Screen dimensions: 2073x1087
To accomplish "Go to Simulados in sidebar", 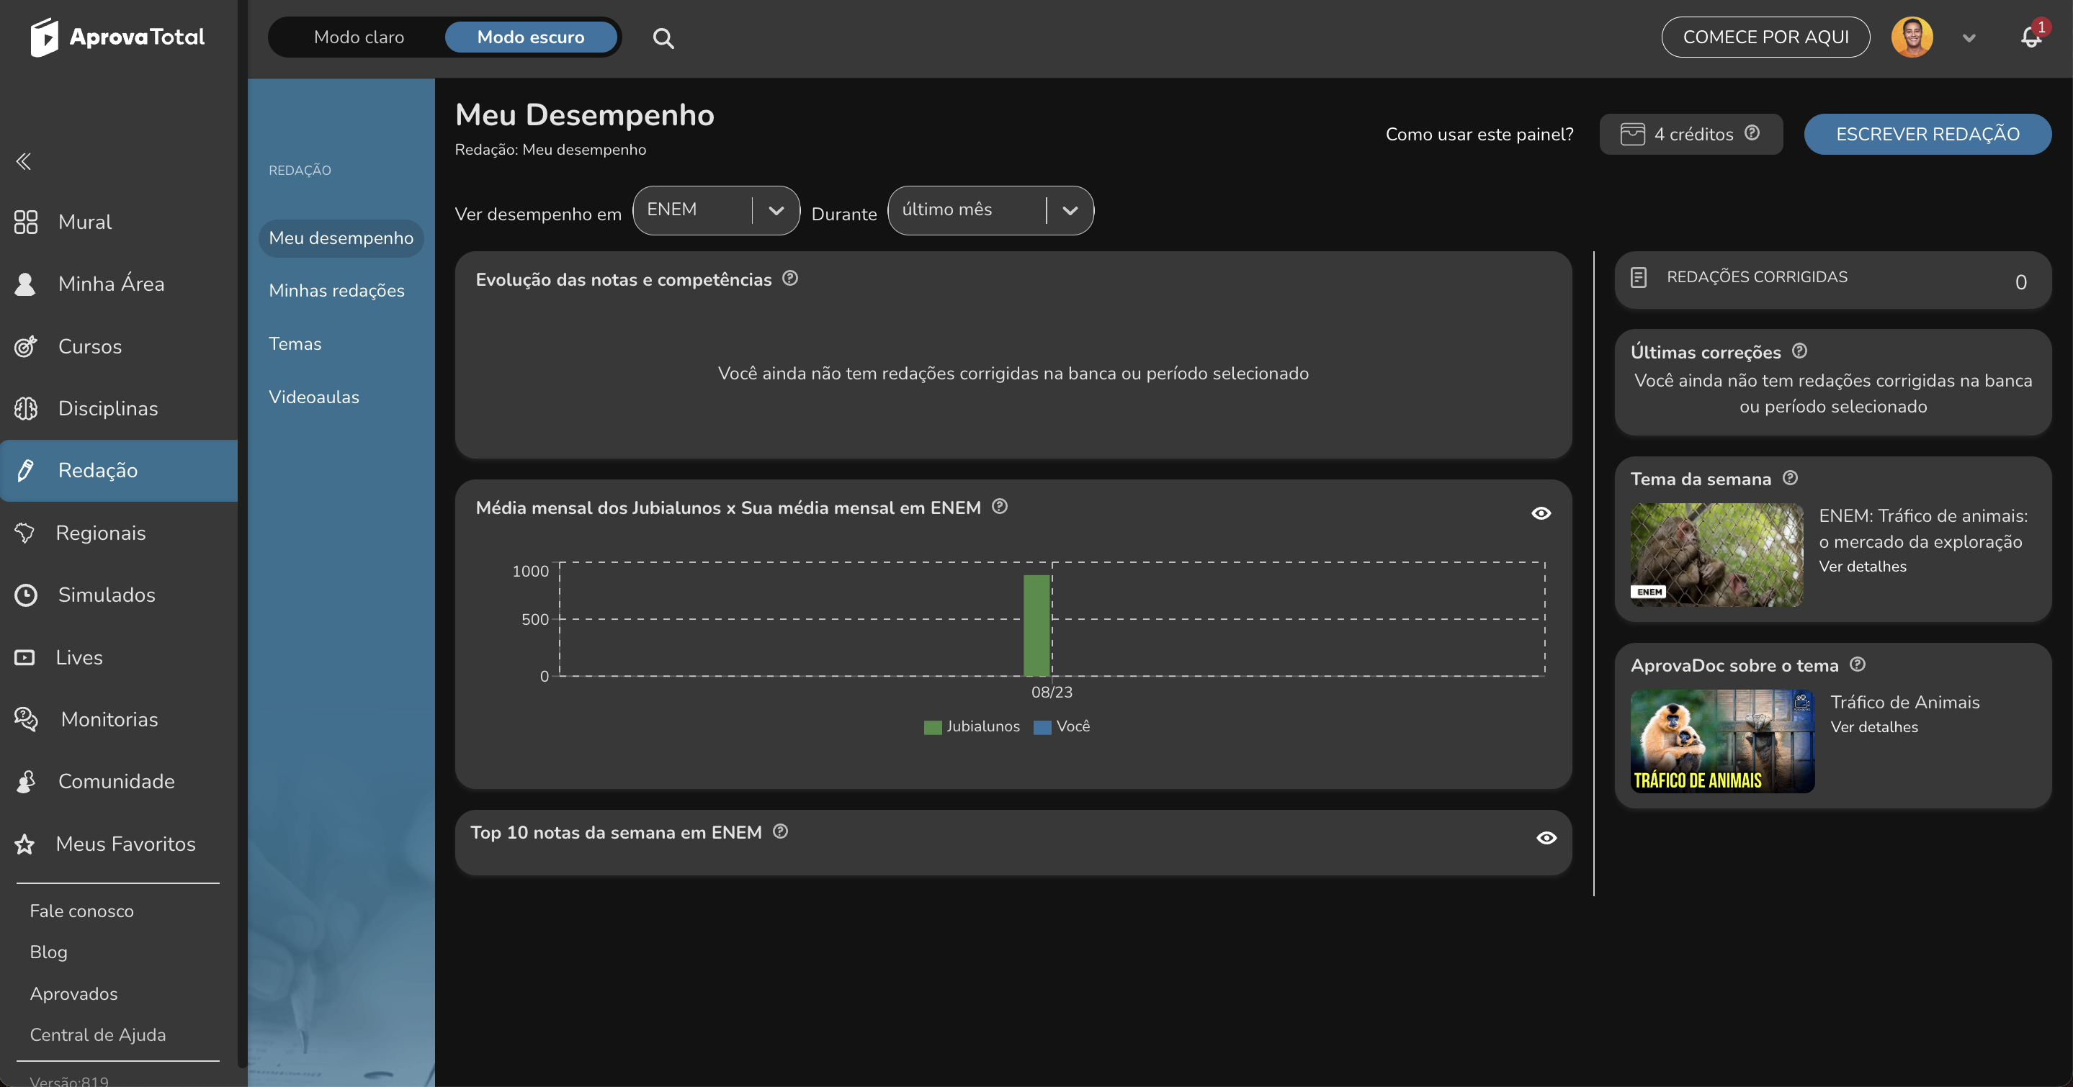I will (106, 595).
